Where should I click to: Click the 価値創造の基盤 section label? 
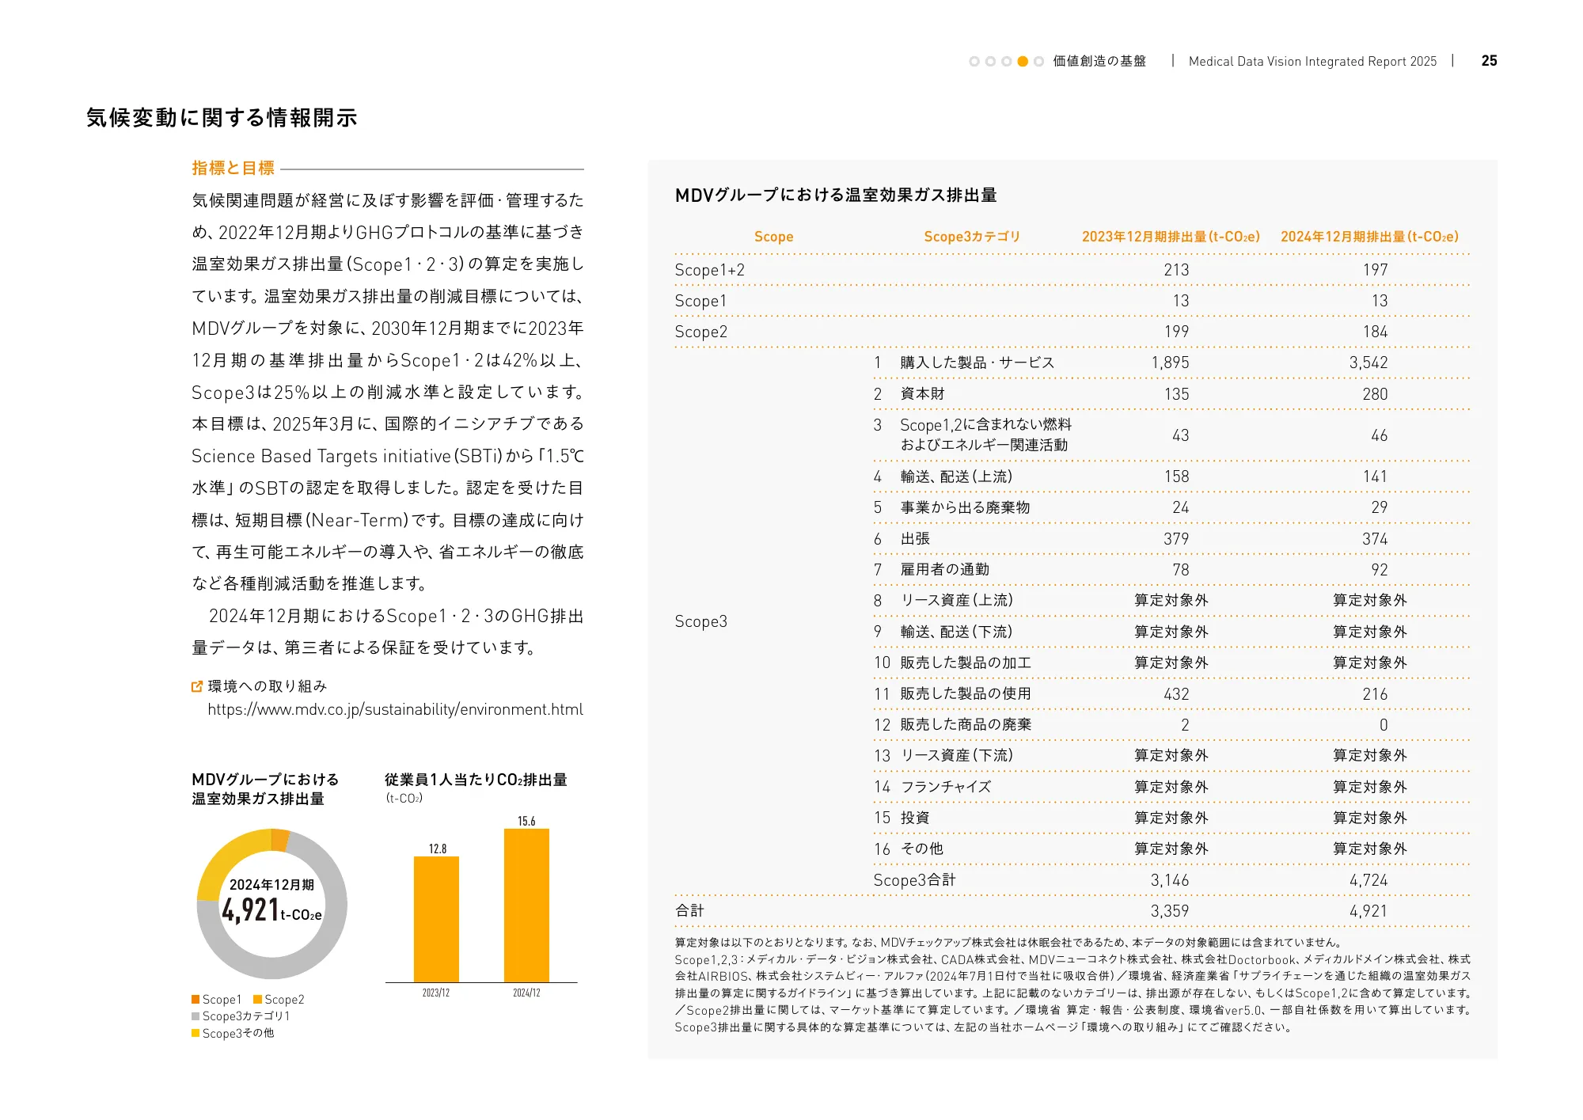tap(1099, 61)
